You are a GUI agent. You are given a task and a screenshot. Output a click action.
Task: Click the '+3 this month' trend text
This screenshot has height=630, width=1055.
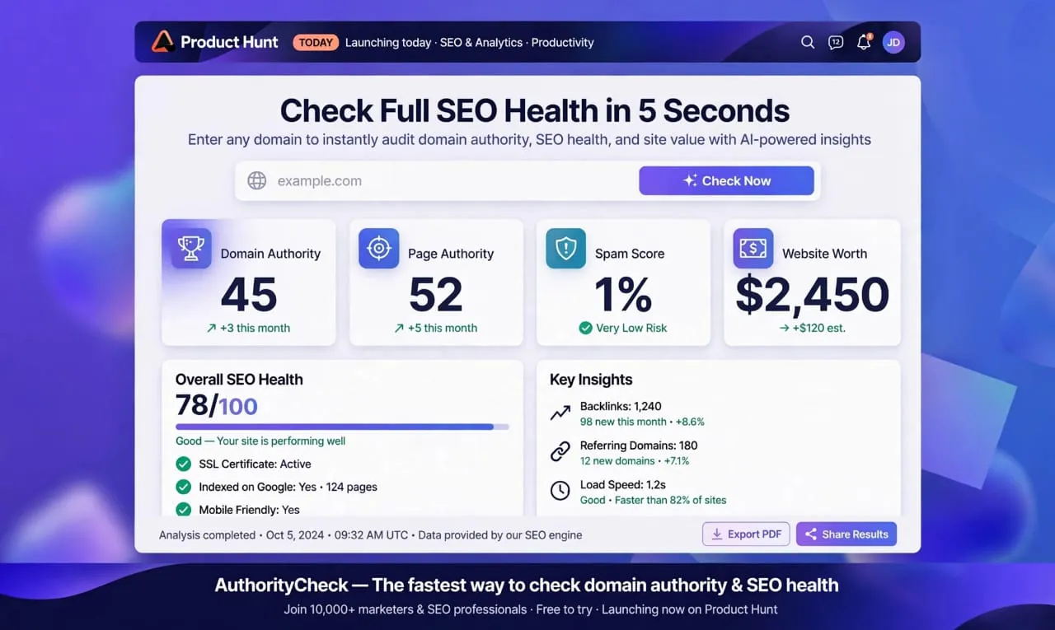(x=255, y=328)
